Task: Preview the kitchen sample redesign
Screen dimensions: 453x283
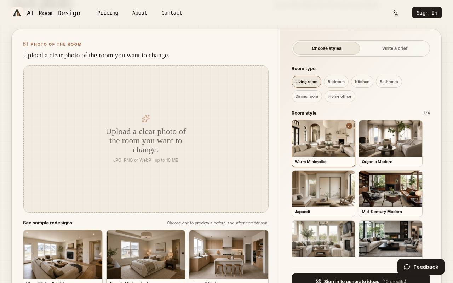Action: tap(229, 256)
